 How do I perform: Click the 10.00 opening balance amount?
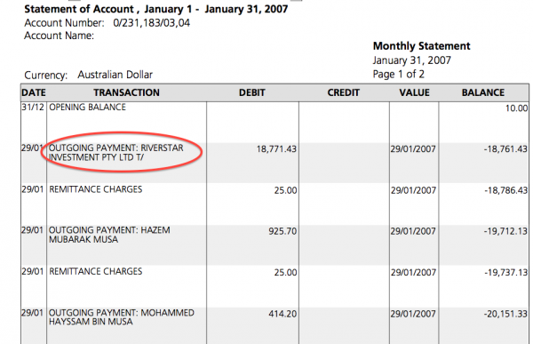click(516, 108)
